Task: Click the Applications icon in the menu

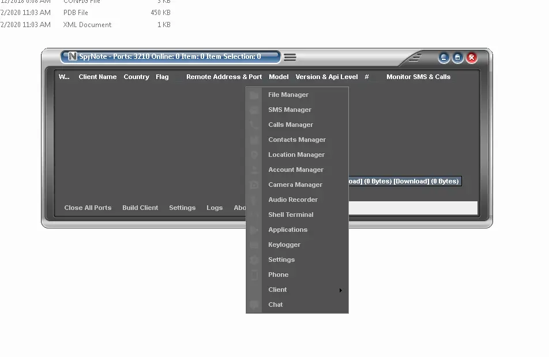Action: pyautogui.click(x=254, y=230)
